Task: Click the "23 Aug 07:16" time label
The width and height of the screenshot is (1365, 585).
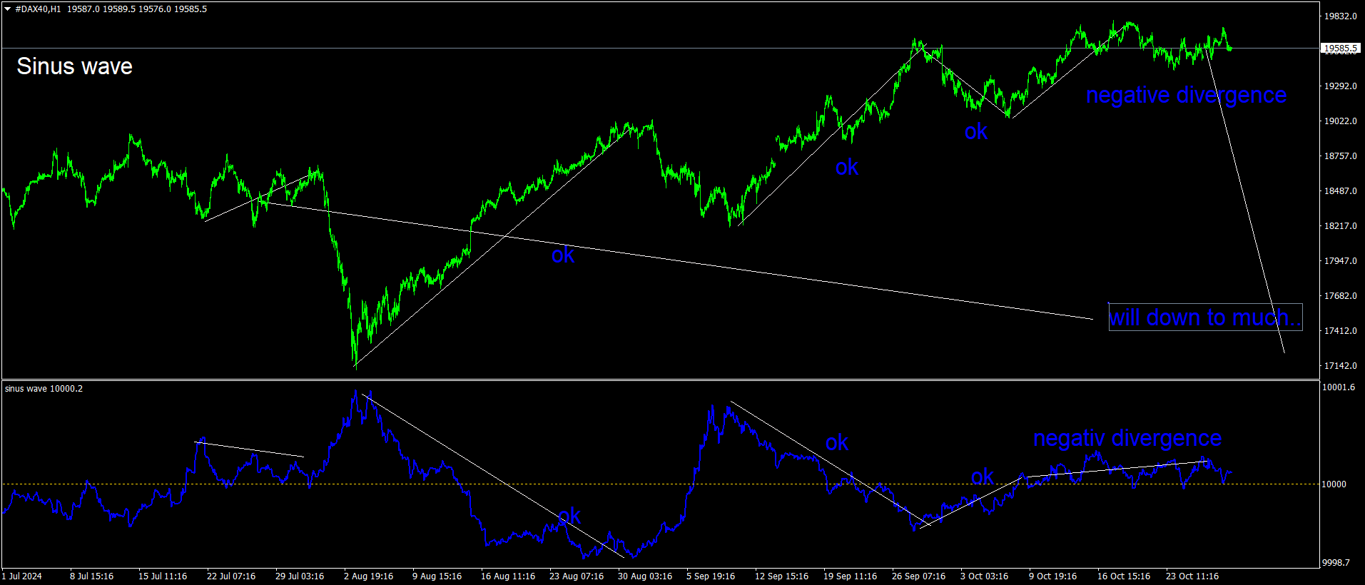Action: click(x=577, y=576)
